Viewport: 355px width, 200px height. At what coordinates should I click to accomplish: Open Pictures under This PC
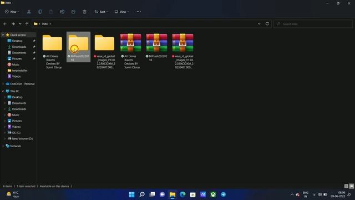click(17, 121)
